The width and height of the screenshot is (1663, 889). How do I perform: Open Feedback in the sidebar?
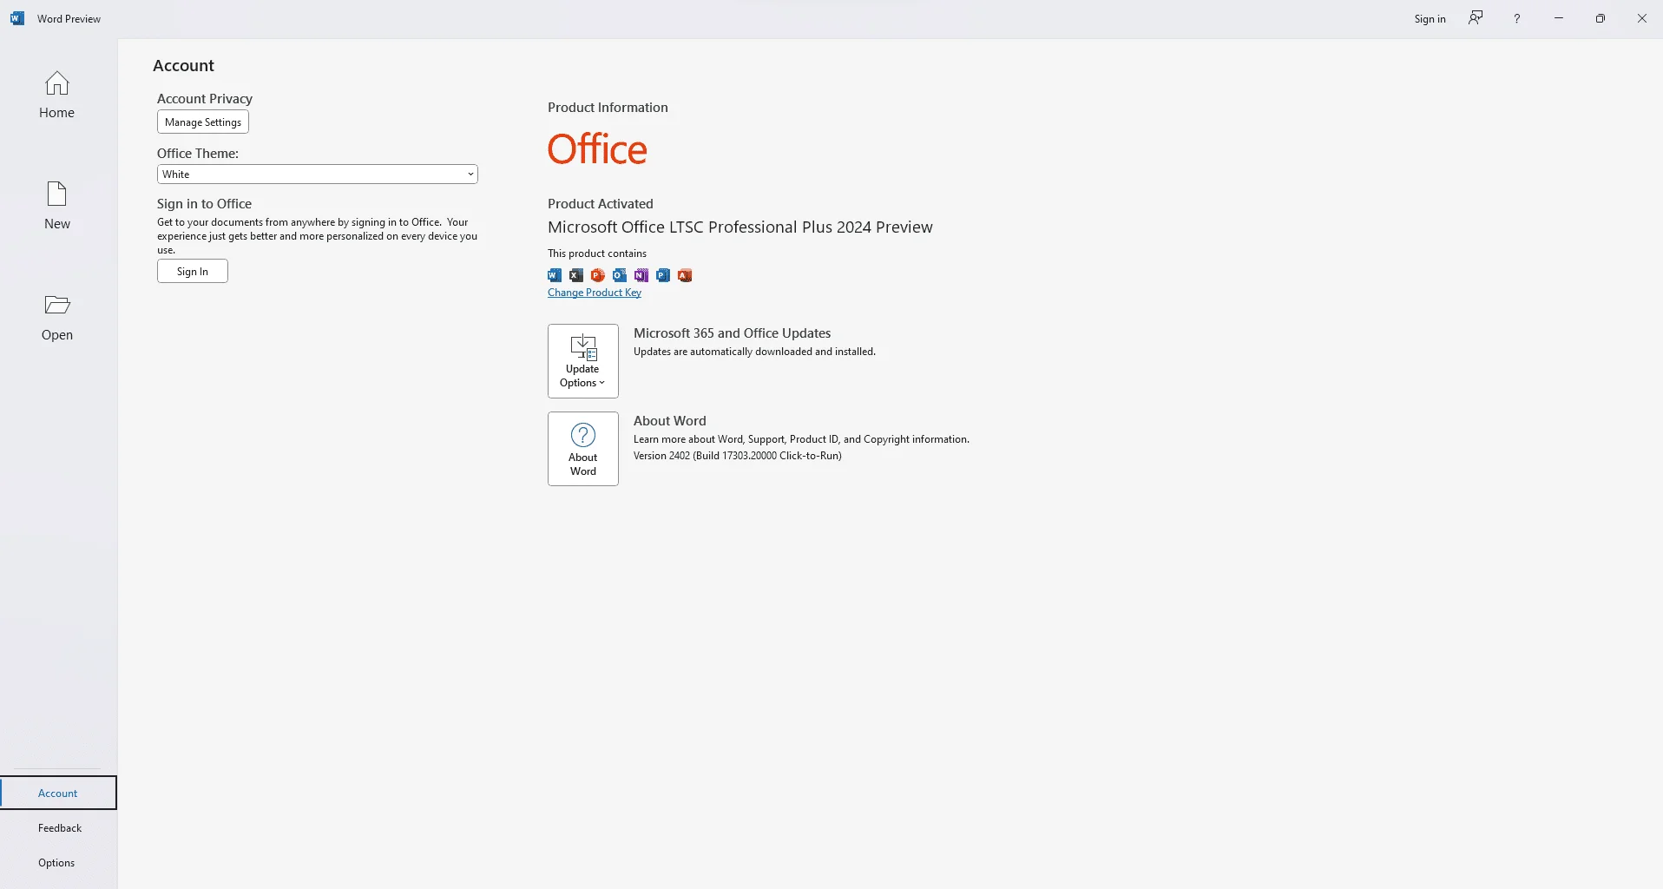pos(60,827)
